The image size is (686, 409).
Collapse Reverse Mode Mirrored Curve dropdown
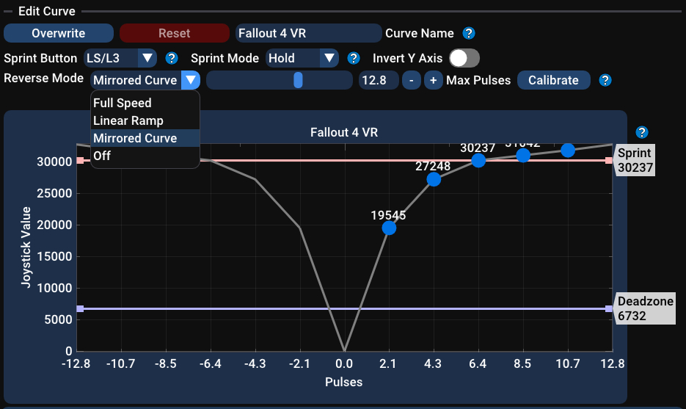145,80
